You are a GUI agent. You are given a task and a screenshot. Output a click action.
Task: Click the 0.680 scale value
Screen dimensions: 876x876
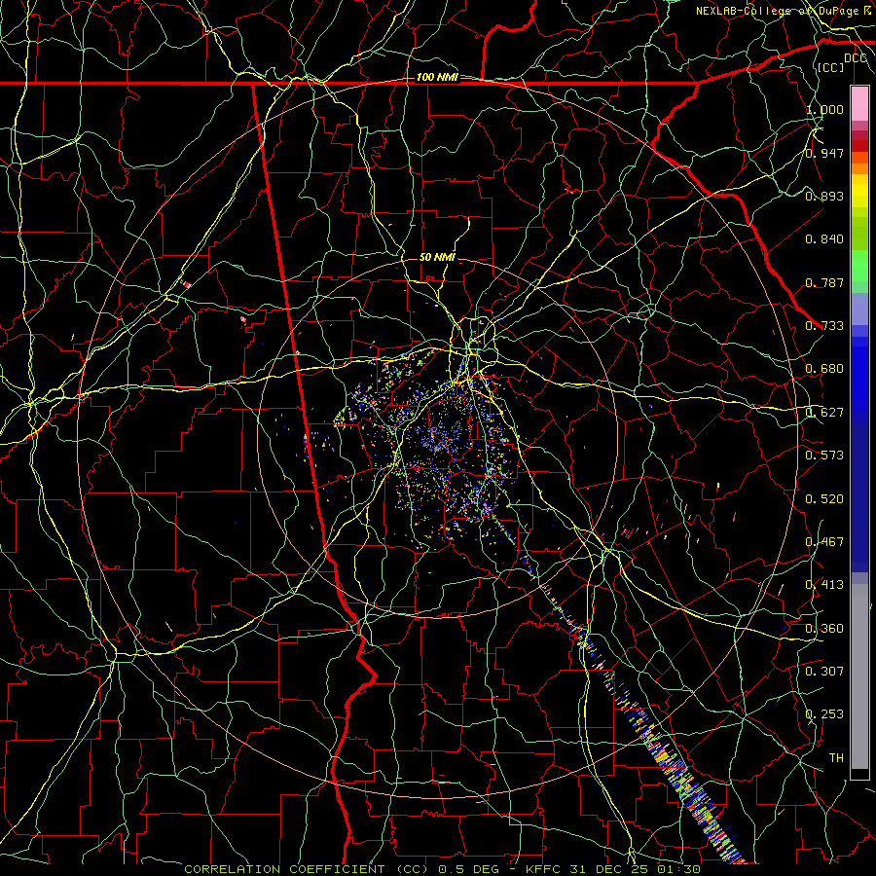click(824, 369)
